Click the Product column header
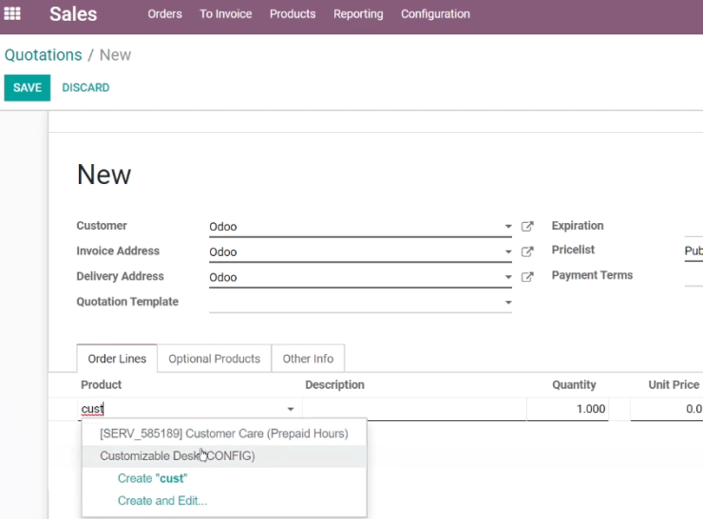Image resolution: width=703 pixels, height=519 pixels. pos(102,384)
